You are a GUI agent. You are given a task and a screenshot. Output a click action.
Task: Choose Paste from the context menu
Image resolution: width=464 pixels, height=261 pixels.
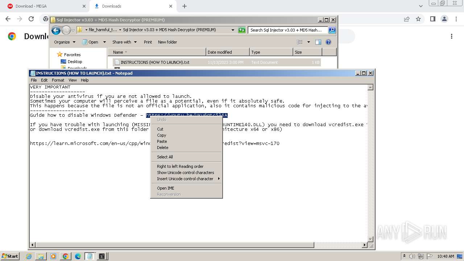[x=186, y=141]
